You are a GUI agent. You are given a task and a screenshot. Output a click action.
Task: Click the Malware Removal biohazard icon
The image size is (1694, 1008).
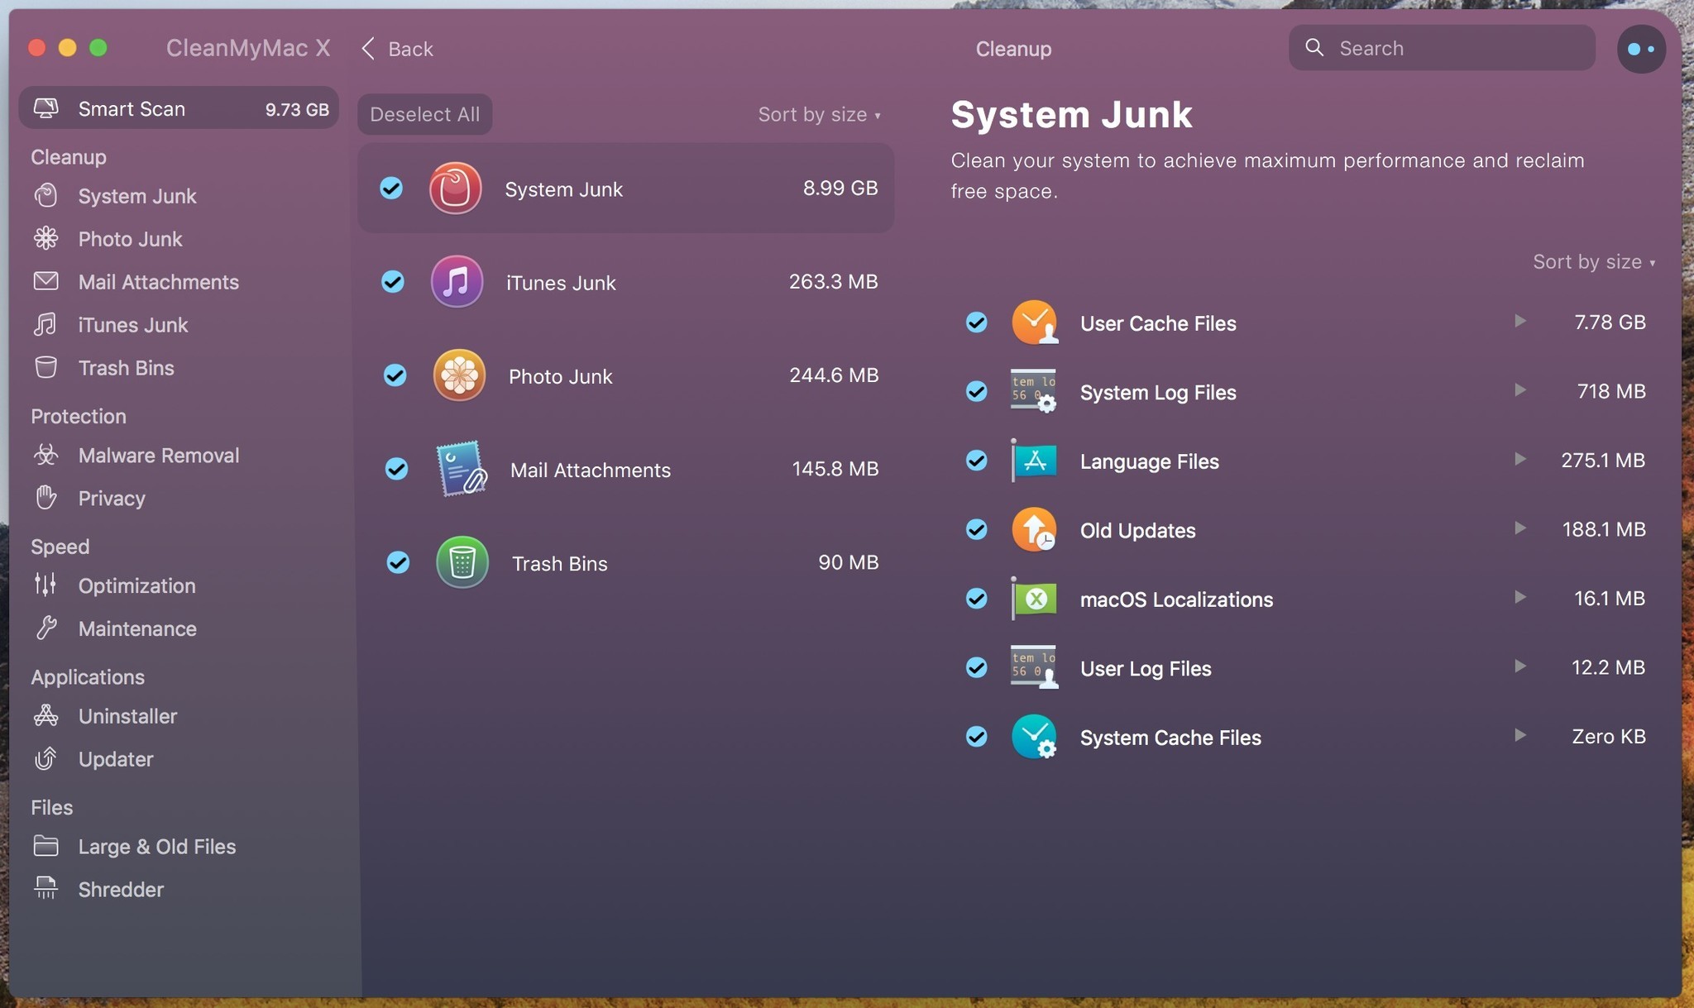(46, 455)
